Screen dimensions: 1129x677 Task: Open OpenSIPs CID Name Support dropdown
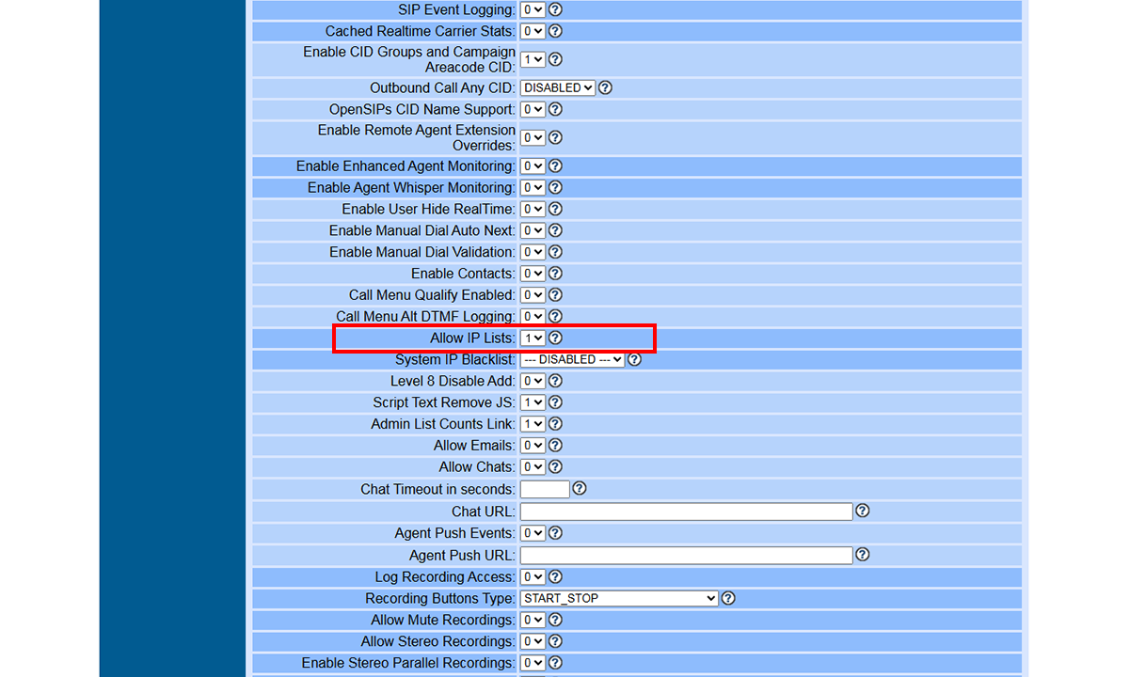[x=533, y=109]
